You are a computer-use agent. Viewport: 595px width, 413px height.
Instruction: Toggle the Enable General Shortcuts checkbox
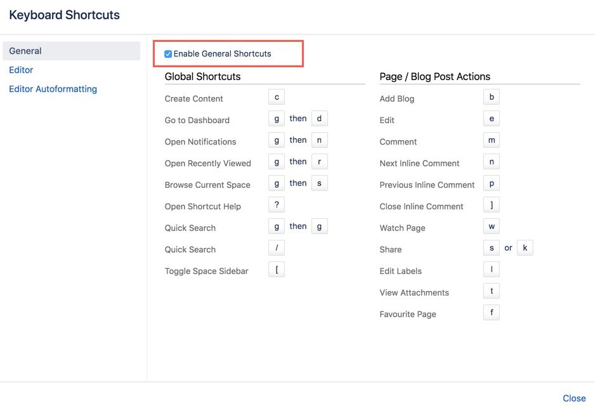[168, 54]
